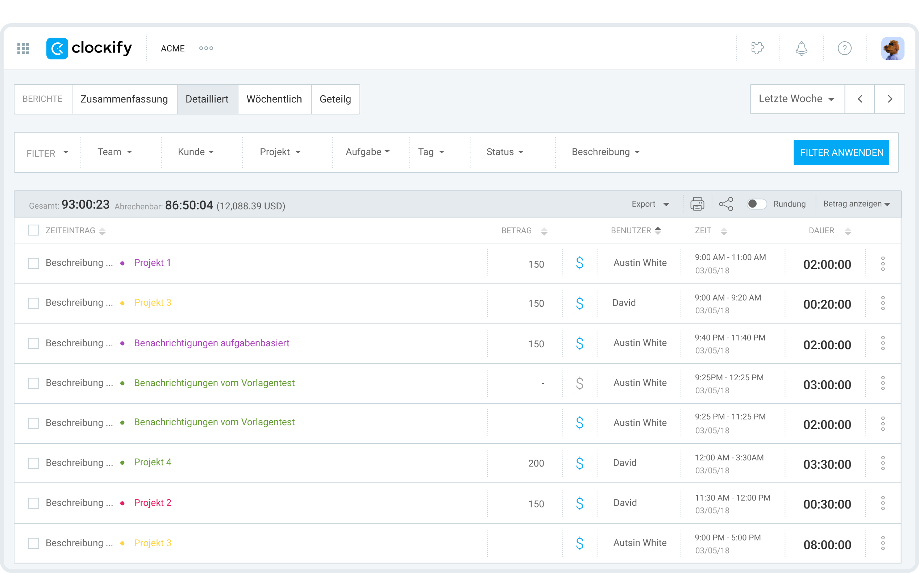Switch to the Wöchentlich tab
This screenshot has width=919, height=573.
click(x=274, y=99)
